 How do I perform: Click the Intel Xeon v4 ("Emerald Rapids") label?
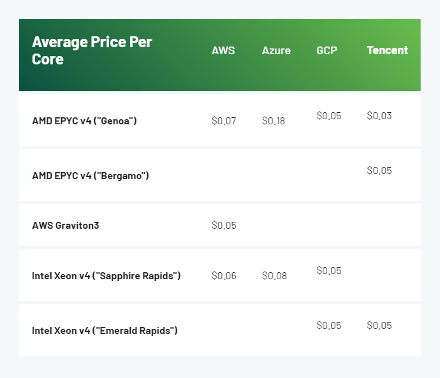coord(105,331)
